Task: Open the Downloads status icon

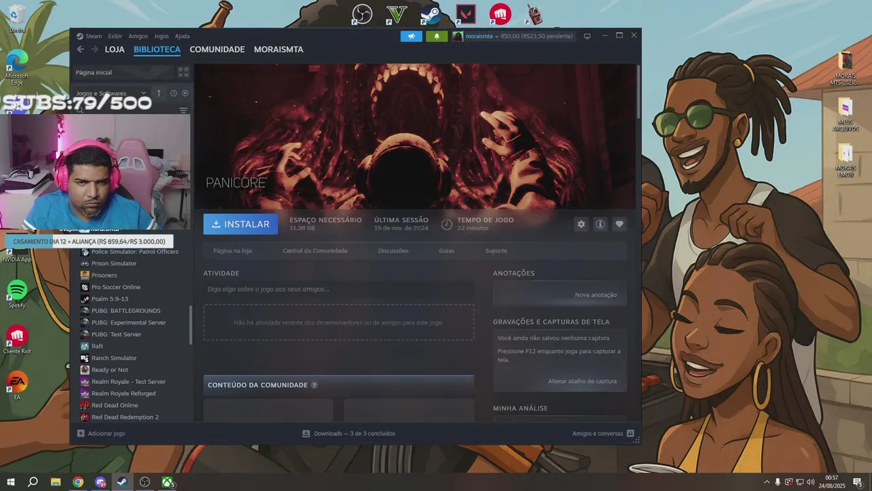Action: [306, 433]
